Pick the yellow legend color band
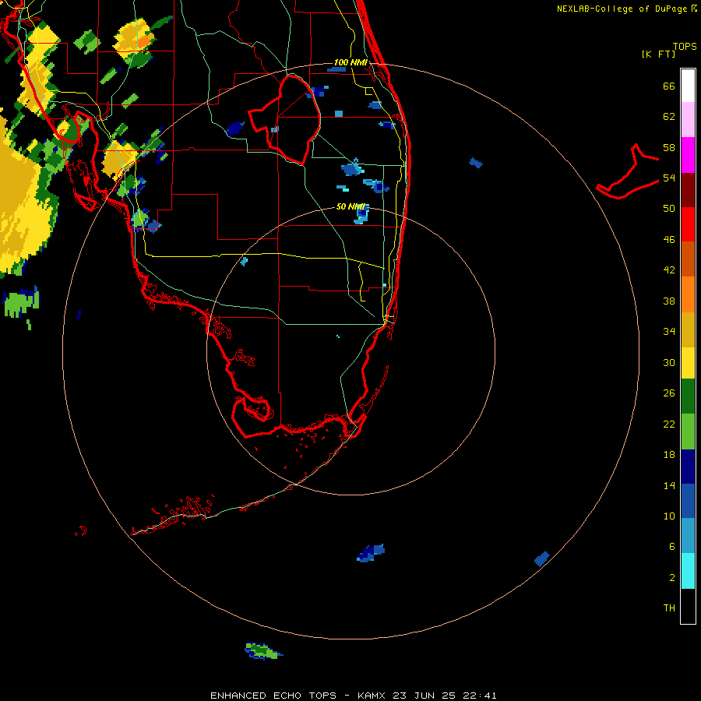 [688, 363]
